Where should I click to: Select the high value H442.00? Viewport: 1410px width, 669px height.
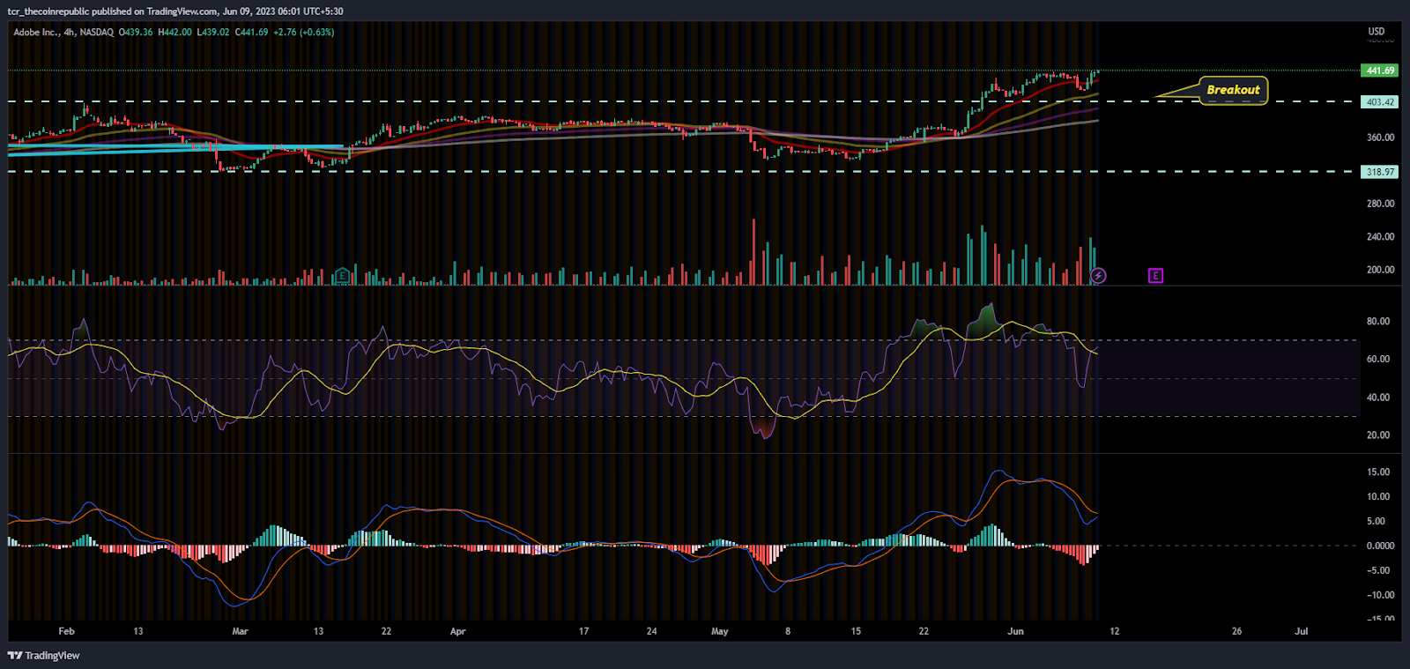click(174, 33)
